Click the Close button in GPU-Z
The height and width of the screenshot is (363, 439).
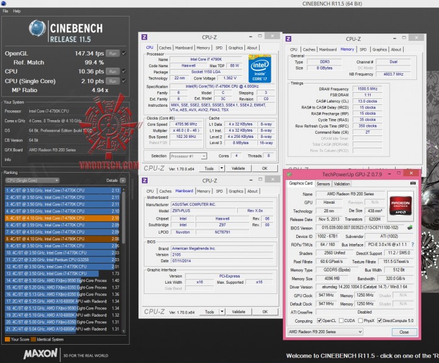[404, 332]
